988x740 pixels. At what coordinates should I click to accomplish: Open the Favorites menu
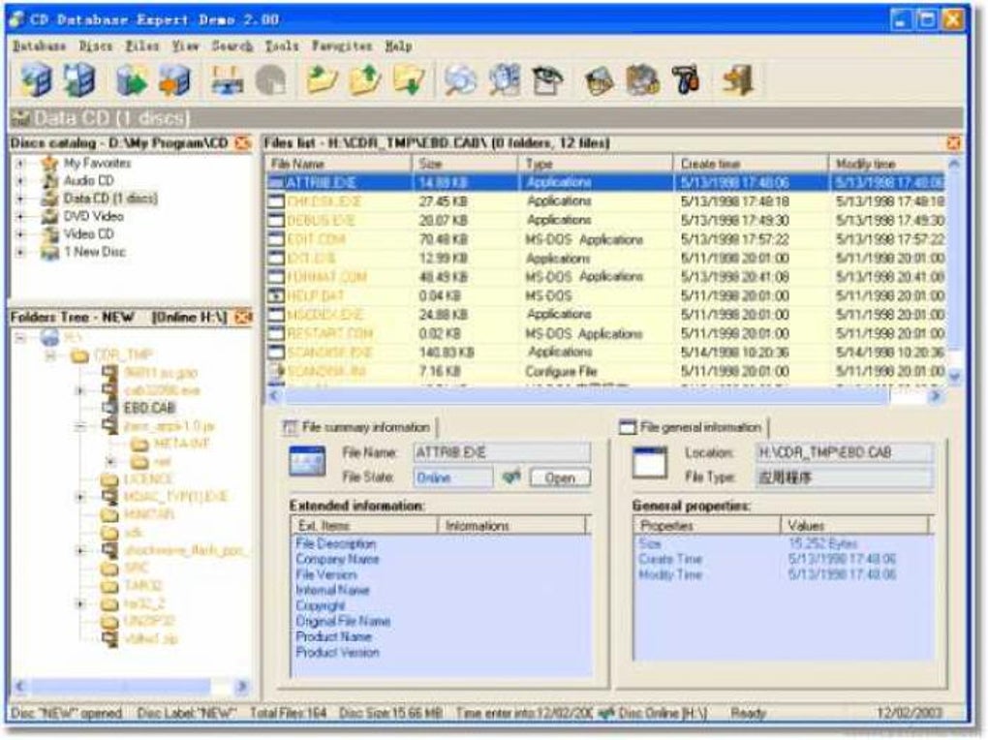(342, 46)
